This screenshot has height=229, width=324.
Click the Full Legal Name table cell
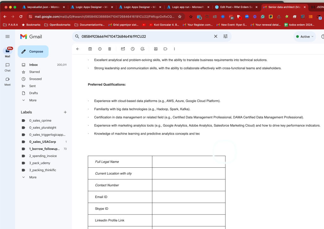[120, 162]
